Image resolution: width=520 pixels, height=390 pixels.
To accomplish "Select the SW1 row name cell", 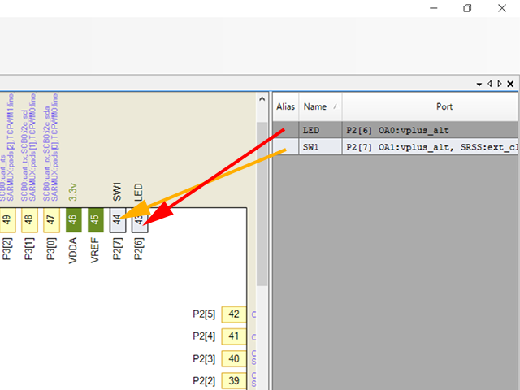I will click(x=320, y=147).
